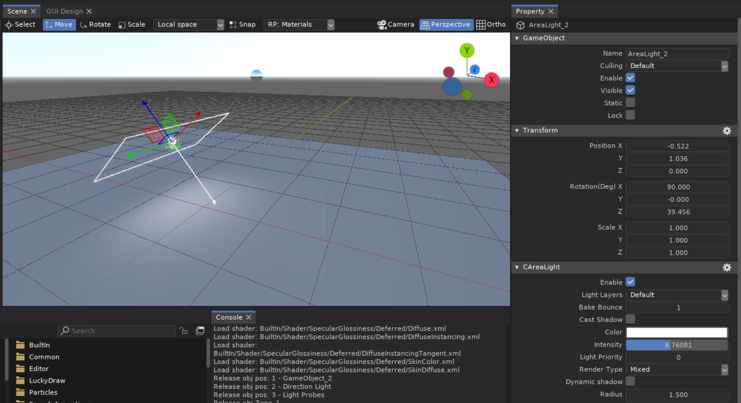Collapse the CAreaLight section

point(517,267)
